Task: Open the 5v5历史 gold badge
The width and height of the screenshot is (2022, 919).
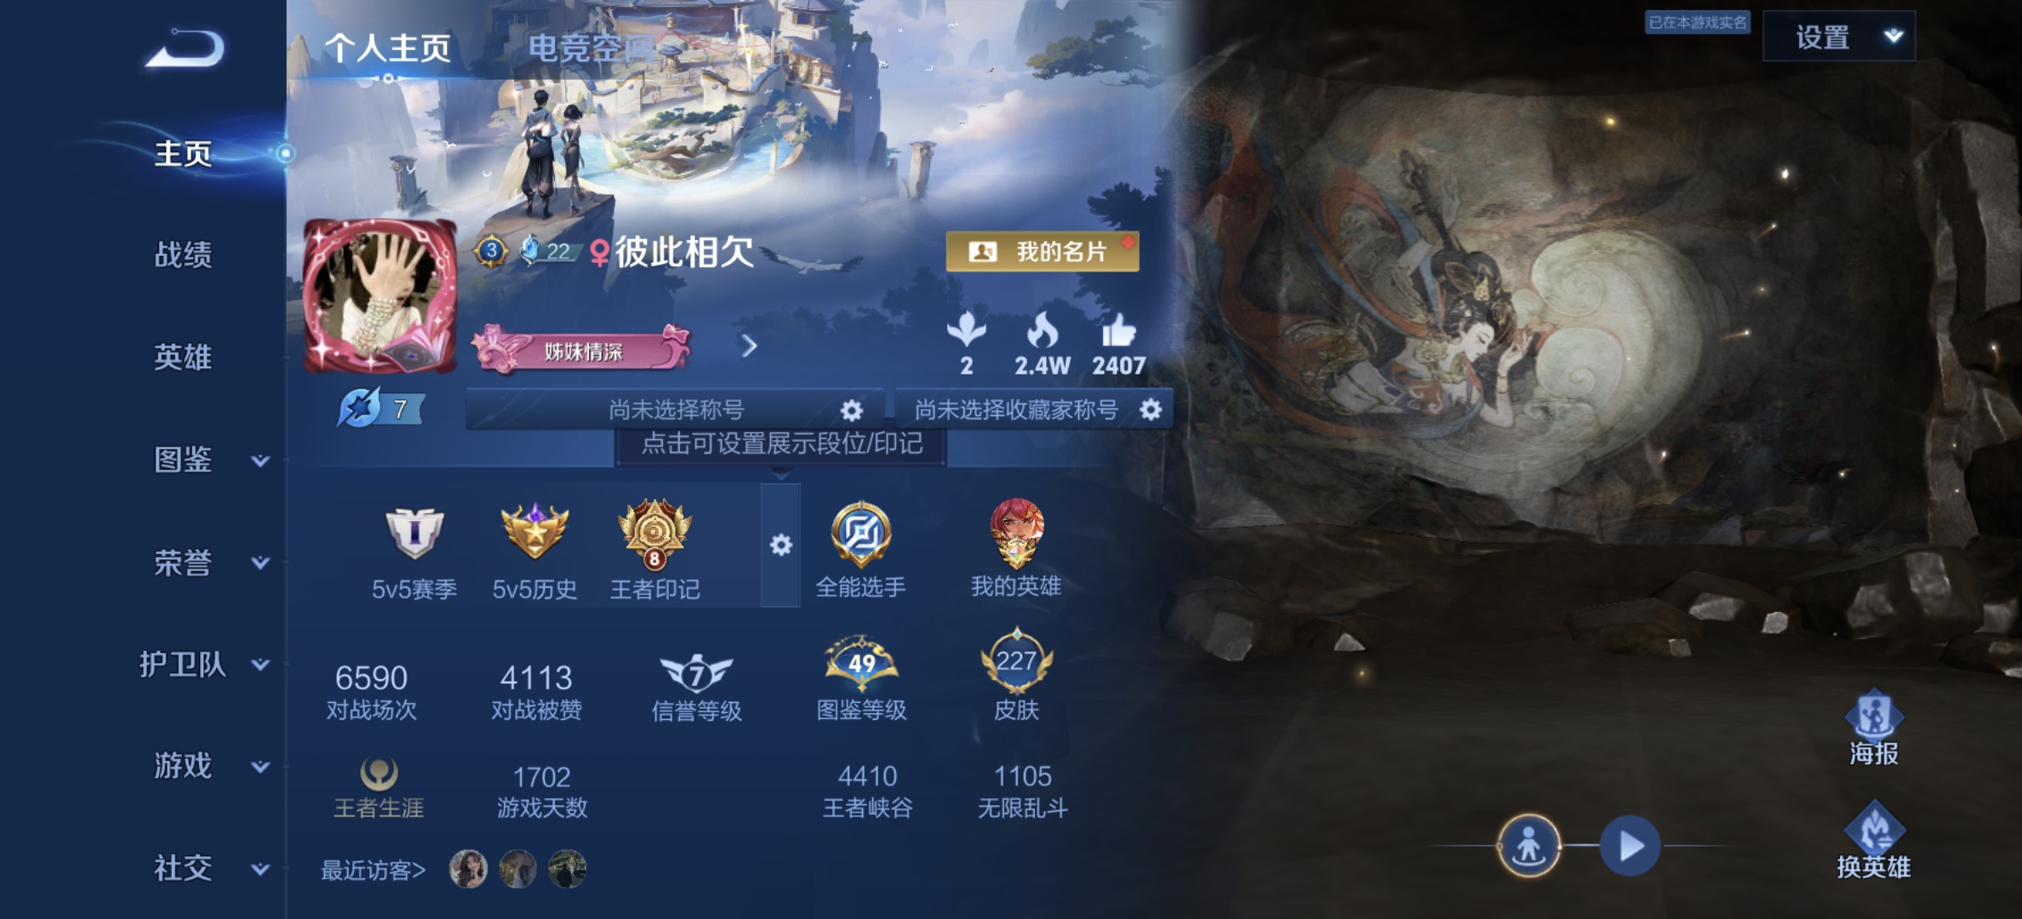Action: click(x=534, y=531)
